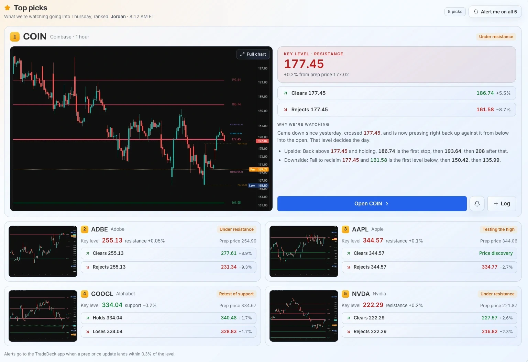Click AAPL key level 344.57 value
The width and height of the screenshot is (528, 362).
tap(373, 240)
